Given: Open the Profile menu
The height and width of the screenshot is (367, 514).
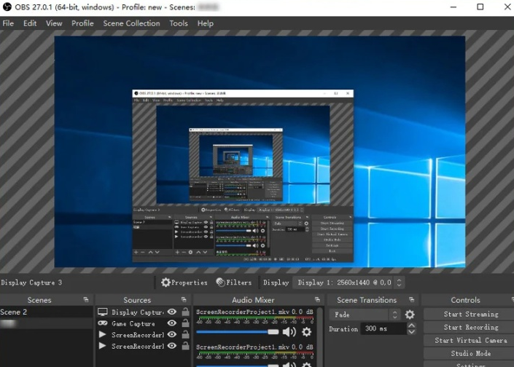Looking at the screenshot, I should point(82,23).
